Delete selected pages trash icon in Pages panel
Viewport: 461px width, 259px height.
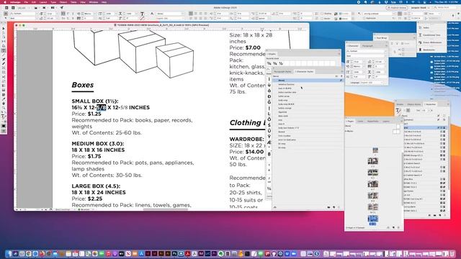click(x=399, y=227)
